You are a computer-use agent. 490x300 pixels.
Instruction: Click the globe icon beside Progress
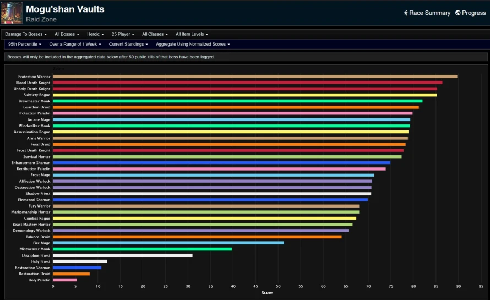point(458,13)
